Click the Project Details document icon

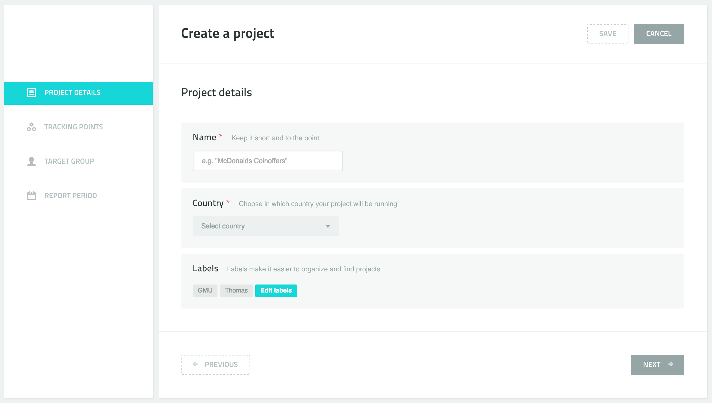click(x=31, y=93)
